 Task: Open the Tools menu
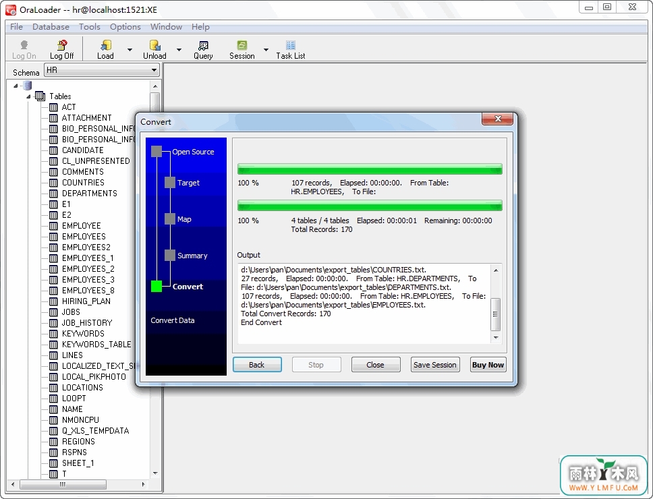(90, 26)
